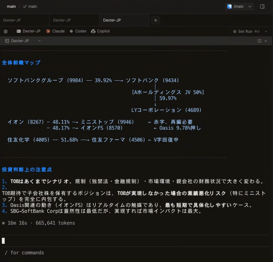Focus the terminal command input prompt

(x=136, y=241)
